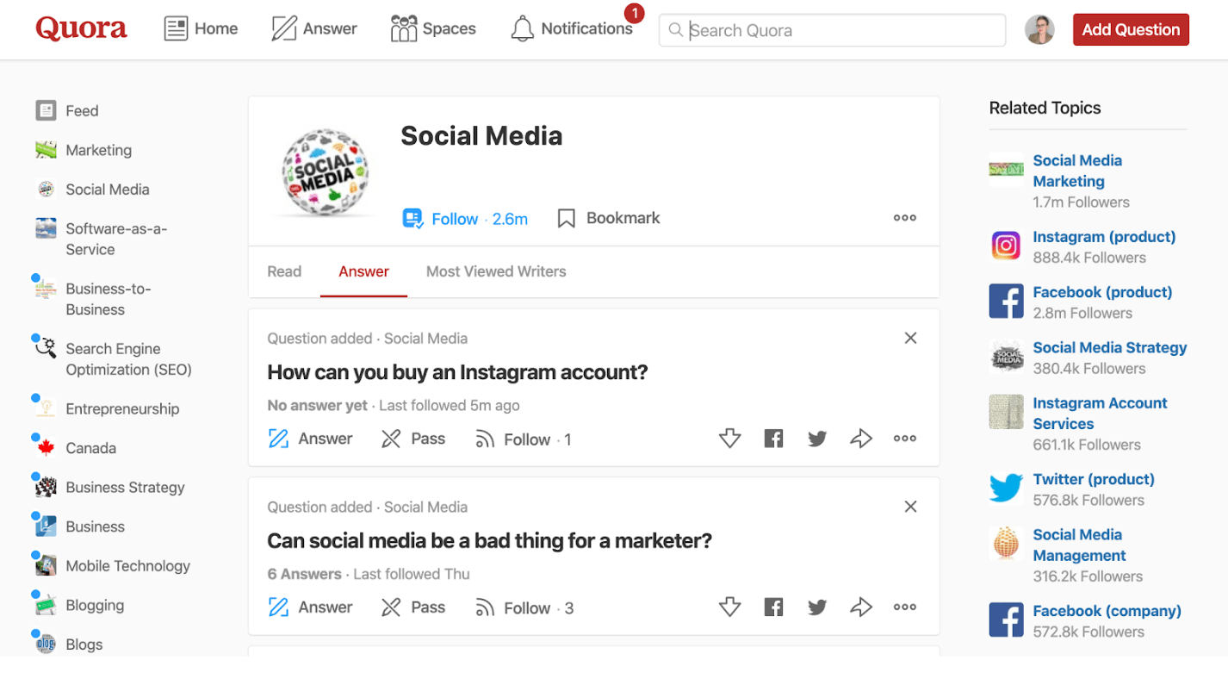Open more options on marketer question

tap(904, 607)
